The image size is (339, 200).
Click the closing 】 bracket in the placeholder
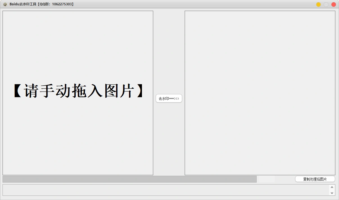click(140, 91)
